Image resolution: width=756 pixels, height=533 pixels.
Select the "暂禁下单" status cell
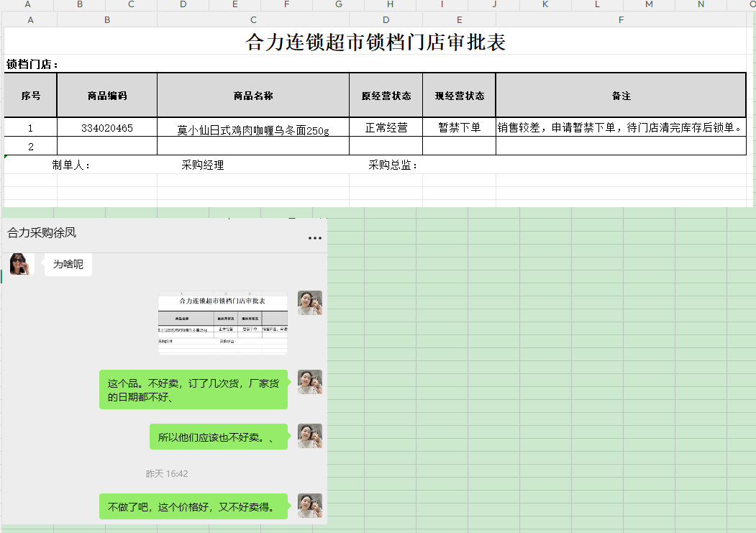[459, 128]
